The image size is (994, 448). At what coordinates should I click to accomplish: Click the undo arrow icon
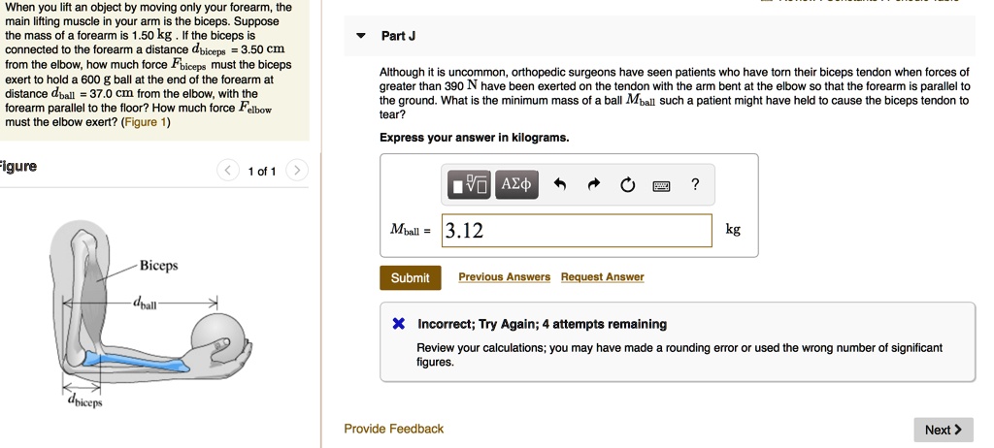pos(560,185)
